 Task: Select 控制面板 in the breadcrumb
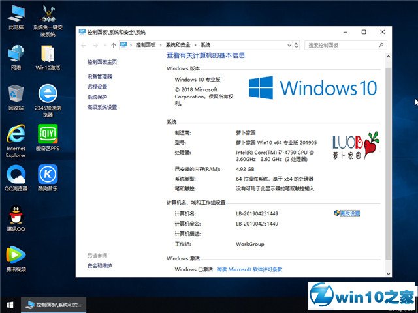[x=146, y=45]
